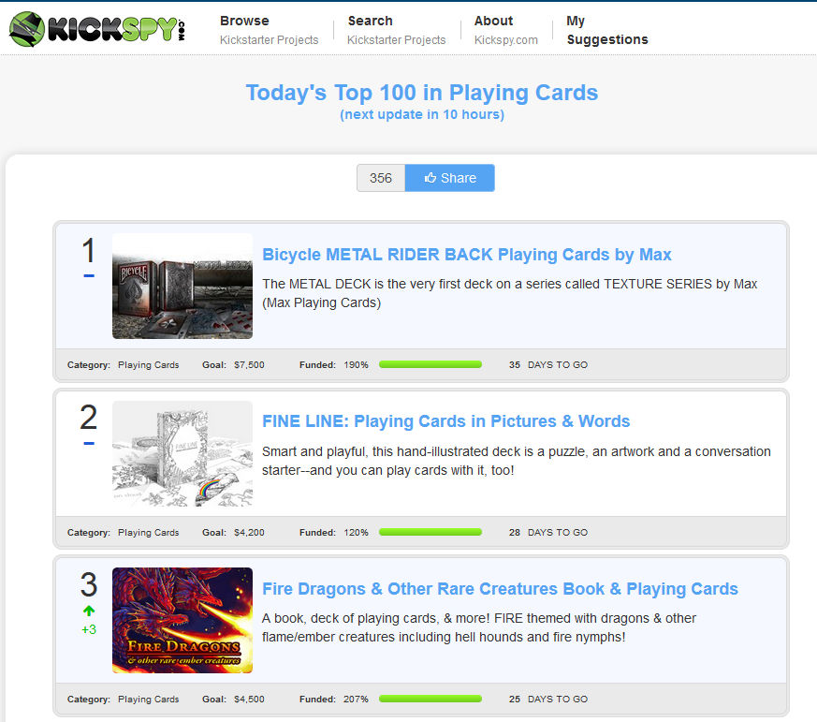The width and height of the screenshot is (817, 722).
Task: Open My Suggestions page
Action: (606, 30)
